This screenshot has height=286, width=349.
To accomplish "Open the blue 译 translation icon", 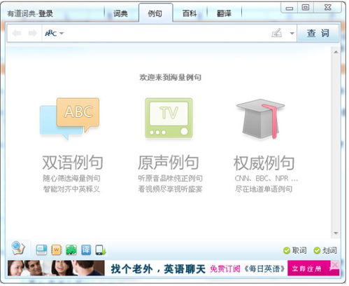I will pyautogui.click(x=86, y=250).
